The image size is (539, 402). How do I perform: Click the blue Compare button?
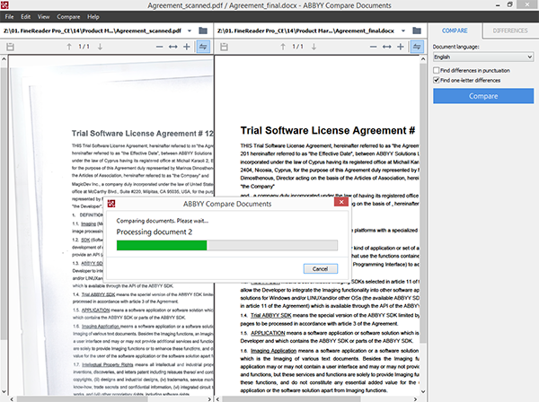click(483, 96)
